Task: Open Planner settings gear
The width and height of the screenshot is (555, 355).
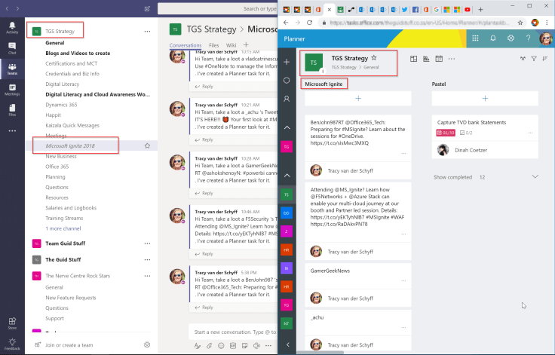Action: [511, 38]
